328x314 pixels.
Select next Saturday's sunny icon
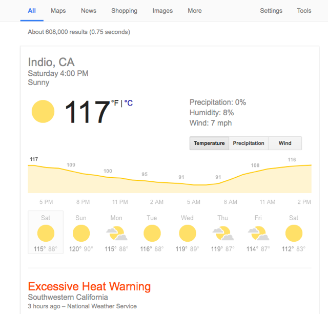click(294, 234)
